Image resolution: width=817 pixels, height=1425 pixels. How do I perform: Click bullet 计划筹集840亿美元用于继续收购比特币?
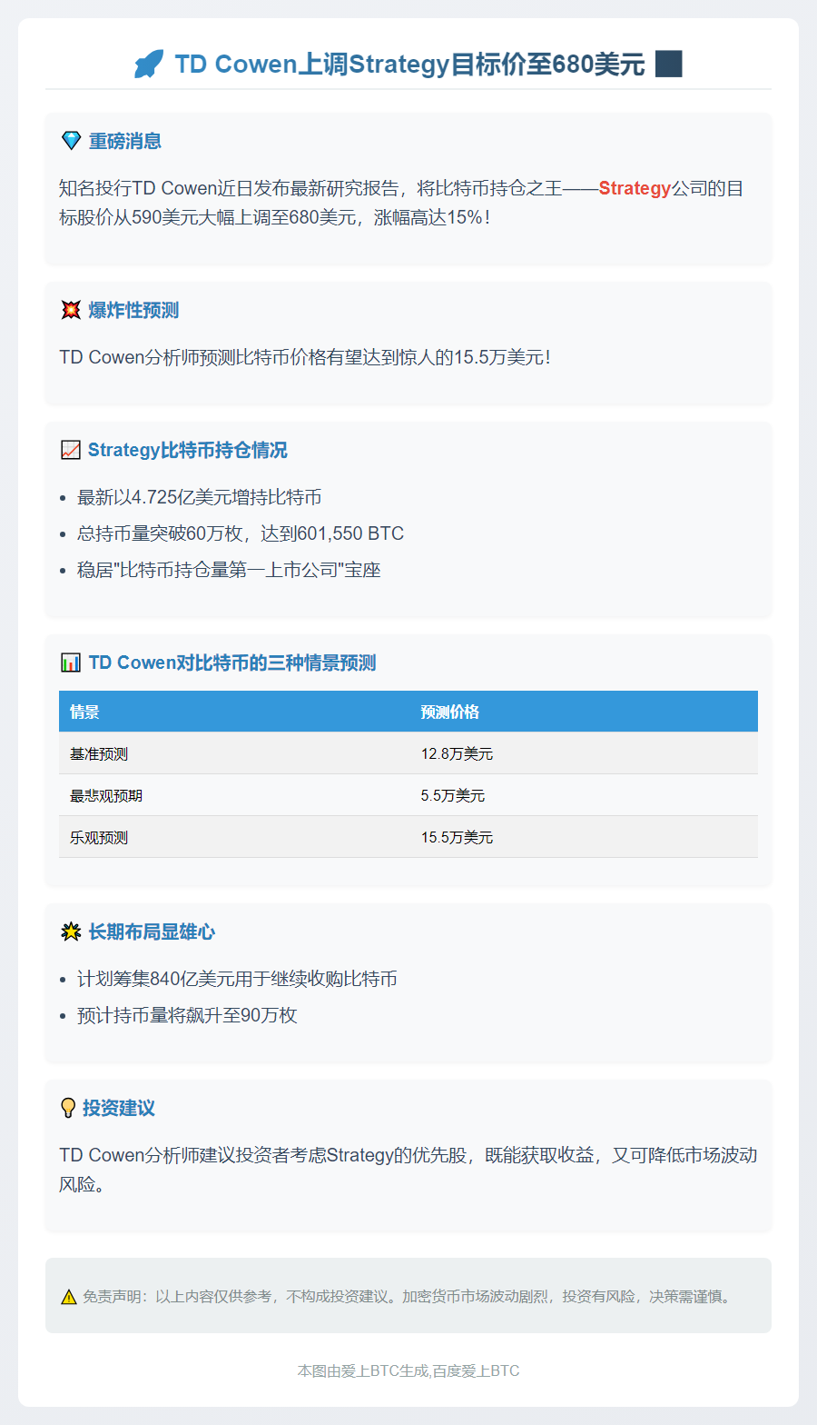coord(237,979)
